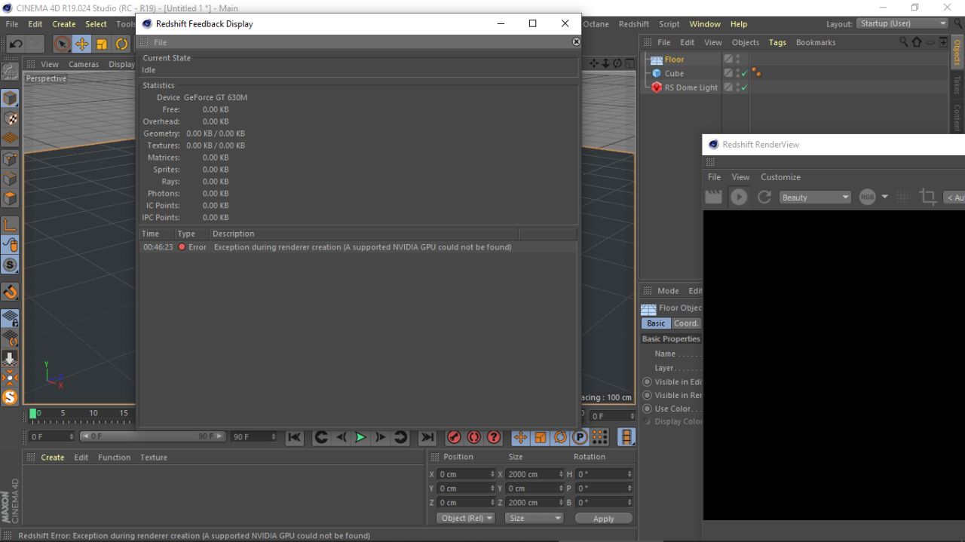Switch to Edges mode icon
Viewport: 965px width, 542px height.
[x=10, y=179]
